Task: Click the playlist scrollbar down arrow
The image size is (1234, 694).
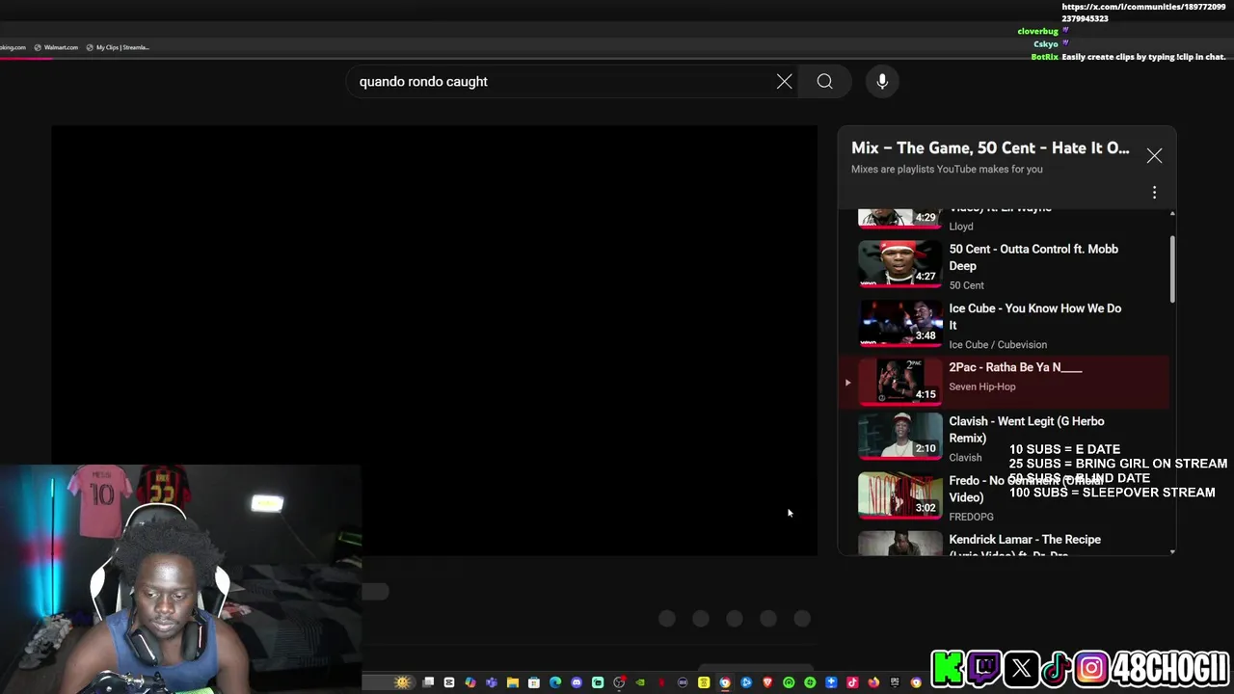Action: [x=1172, y=551]
